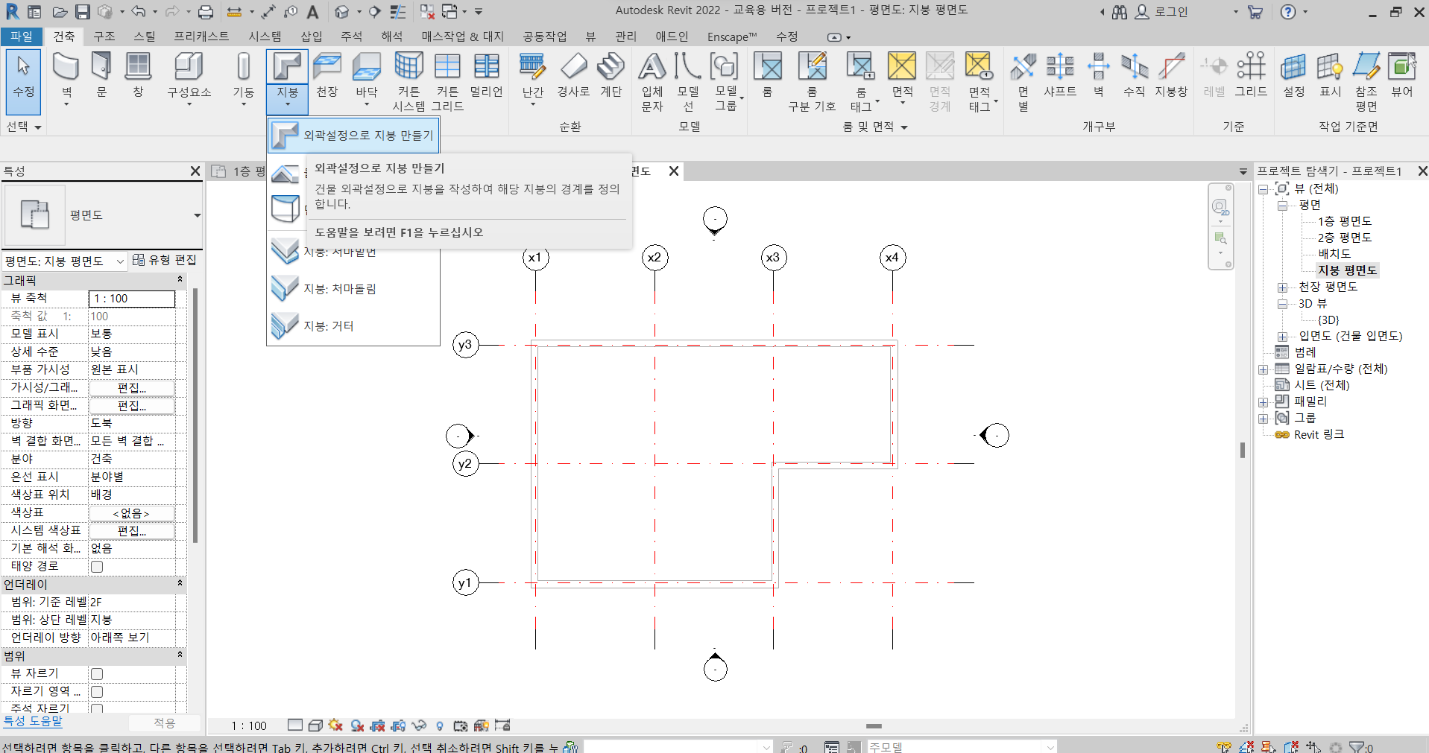
Task: Click the 뷰 축척 input field
Action: click(132, 299)
